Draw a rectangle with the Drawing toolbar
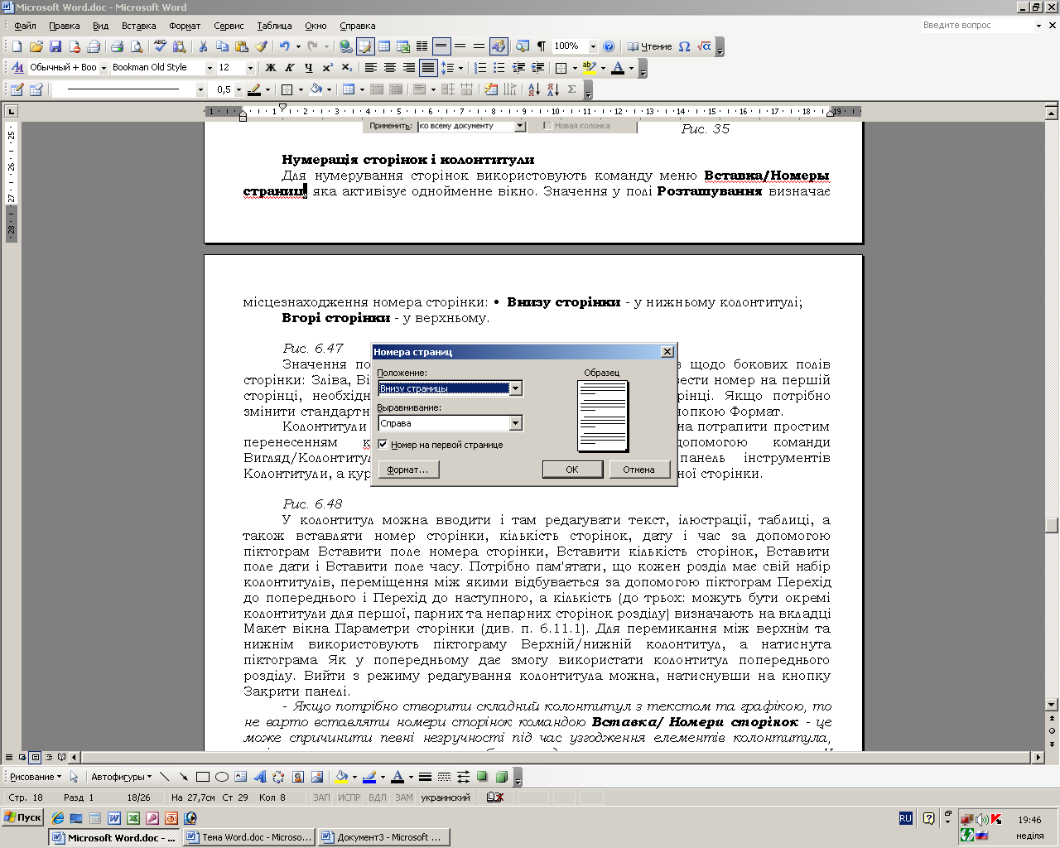The image size is (1060, 848). click(203, 777)
